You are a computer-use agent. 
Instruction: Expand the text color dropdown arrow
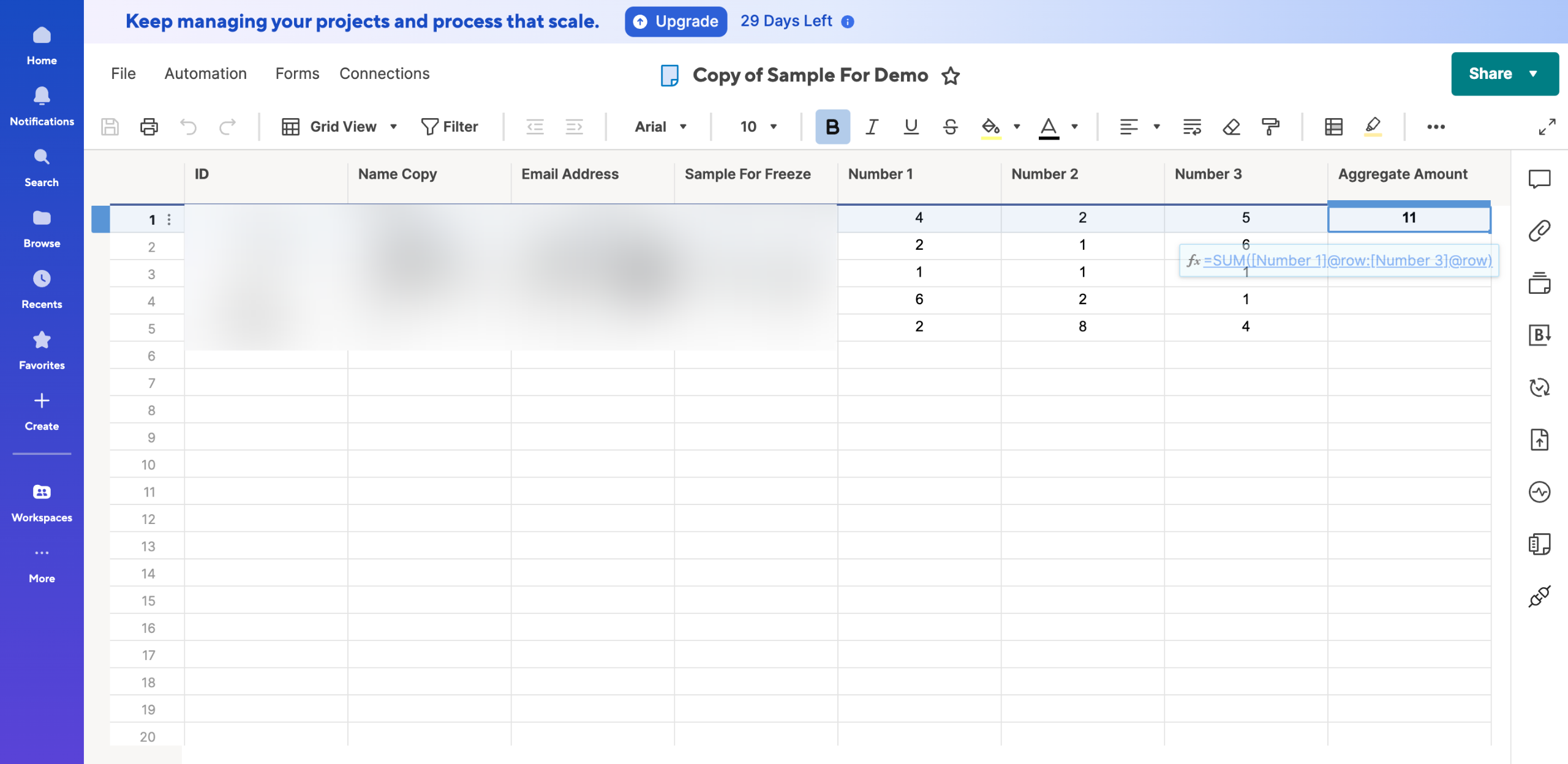tap(1074, 127)
